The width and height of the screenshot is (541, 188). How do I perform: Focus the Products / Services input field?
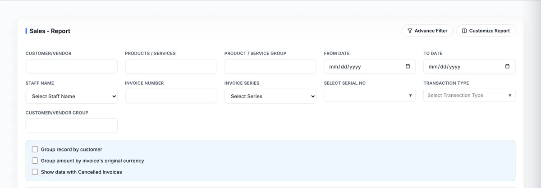[x=171, y=66]
